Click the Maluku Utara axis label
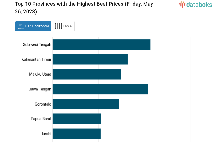The image size is (215, 142). pyautogui.click(x=40, y=74)
